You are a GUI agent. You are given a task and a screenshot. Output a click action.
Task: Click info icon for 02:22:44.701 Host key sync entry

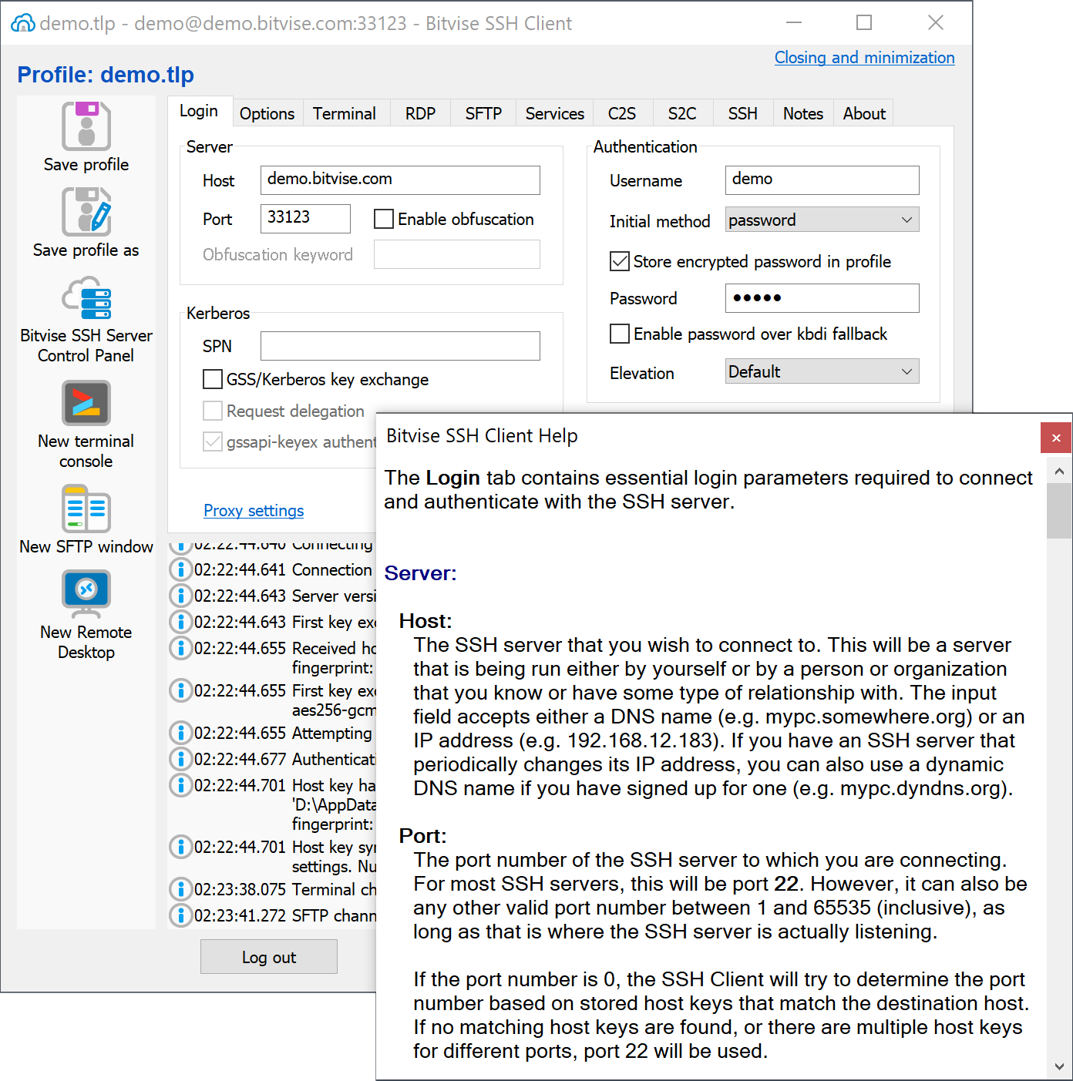click(180, 847)
